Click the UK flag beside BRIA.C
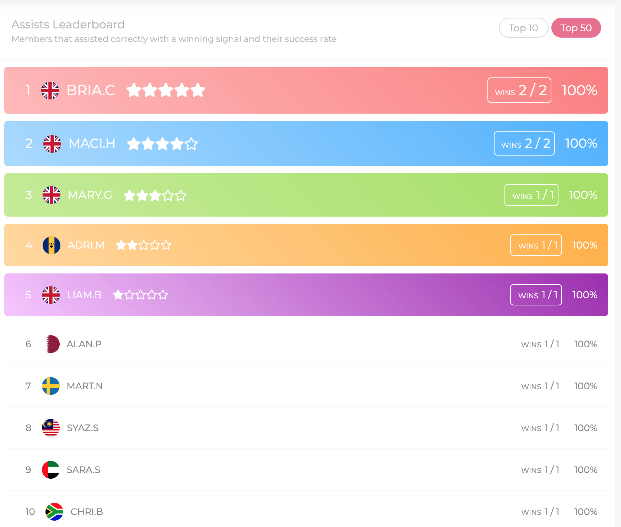621x527 pixels. coord(50,91)
